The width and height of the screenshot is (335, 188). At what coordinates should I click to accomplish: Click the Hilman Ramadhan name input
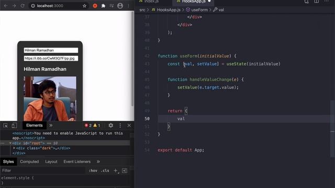point(51,50)
